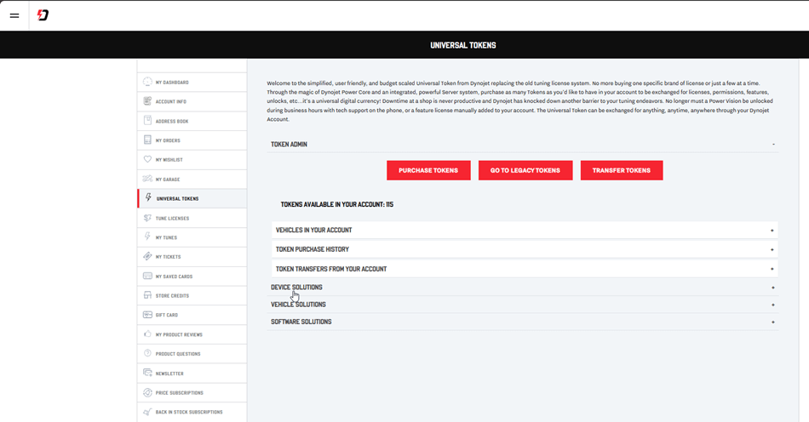Expand Device Solutions plus sign
The width and height of the screenshot is (809, 422).
(x=773, y=288)
